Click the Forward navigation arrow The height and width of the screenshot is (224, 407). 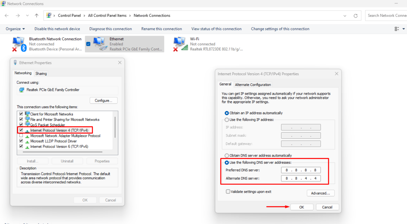[x=18, y=16]
